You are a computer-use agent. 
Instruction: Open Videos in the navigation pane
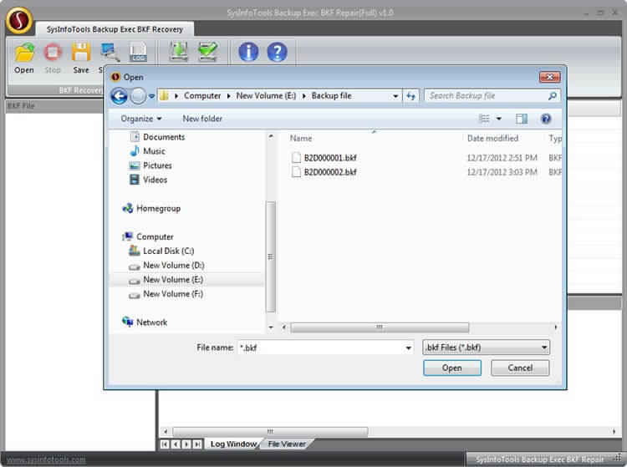coord(148,180)
